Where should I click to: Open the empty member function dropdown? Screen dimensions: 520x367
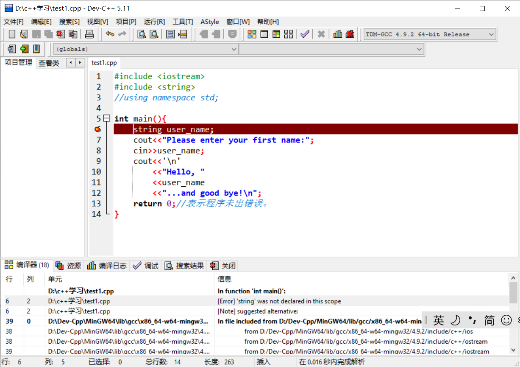pos(331,49)
